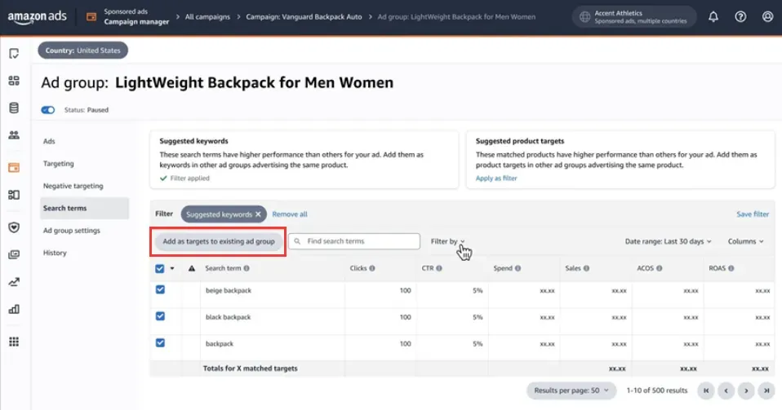Click the Find search terms input field

click(354, 241)
